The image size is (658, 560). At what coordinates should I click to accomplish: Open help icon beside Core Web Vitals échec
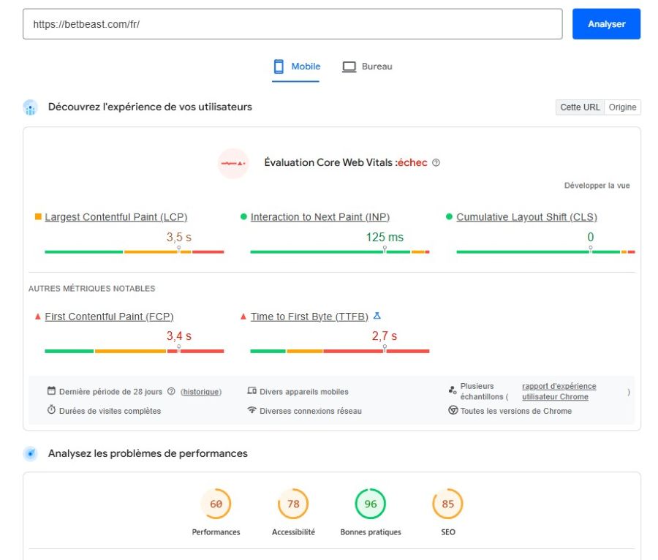click(x=436, y=162)
